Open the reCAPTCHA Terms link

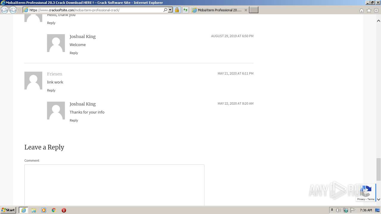pos(371,199)
